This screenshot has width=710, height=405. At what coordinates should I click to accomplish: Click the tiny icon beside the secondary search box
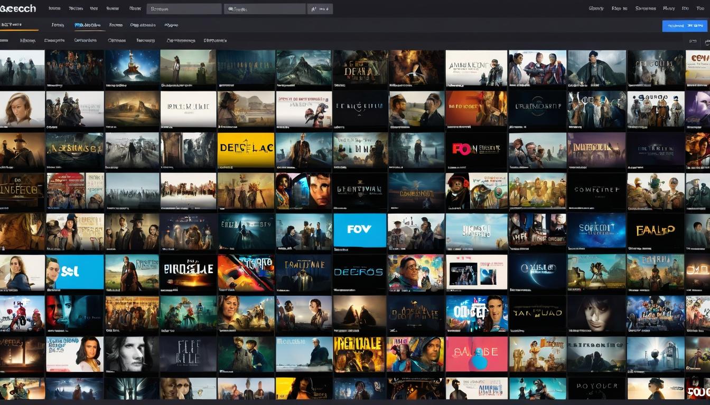click(231, 8)
